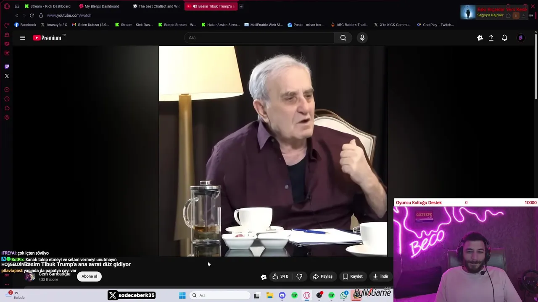Open the weather widget showing 3°C Bulutlu
Screen dimensions: 538x302
click(15, 295)
